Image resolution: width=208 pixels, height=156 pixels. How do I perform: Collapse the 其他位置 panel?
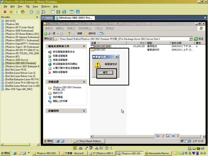[x=84, y=82]
